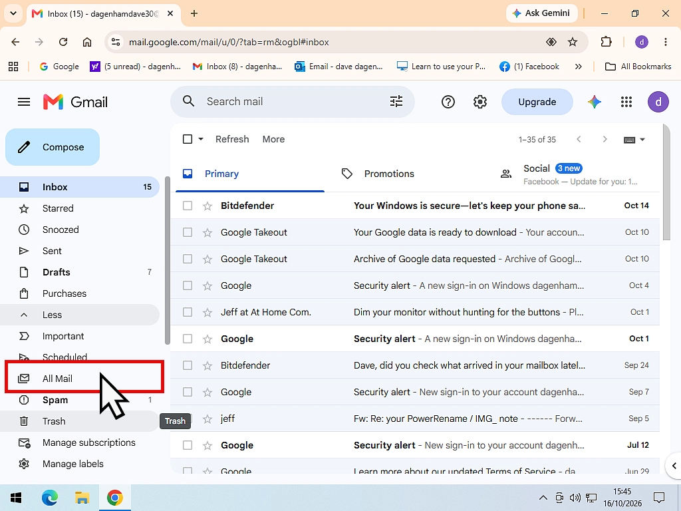Image resolution: width=681 pixels, height=511 pixels.
Task: Tick the checkbox for Bitdefender Sep 24 email
Action: coord(187,365)
